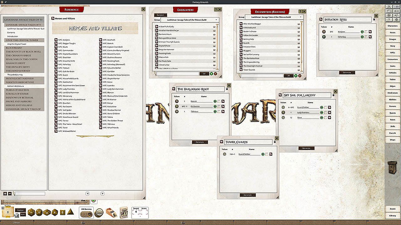Focus the Encounters filter input field
This screenshot has width=401, height=225.
(178, 74)
